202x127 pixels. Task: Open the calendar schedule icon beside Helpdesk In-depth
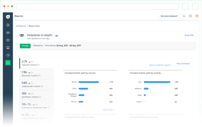57,36
